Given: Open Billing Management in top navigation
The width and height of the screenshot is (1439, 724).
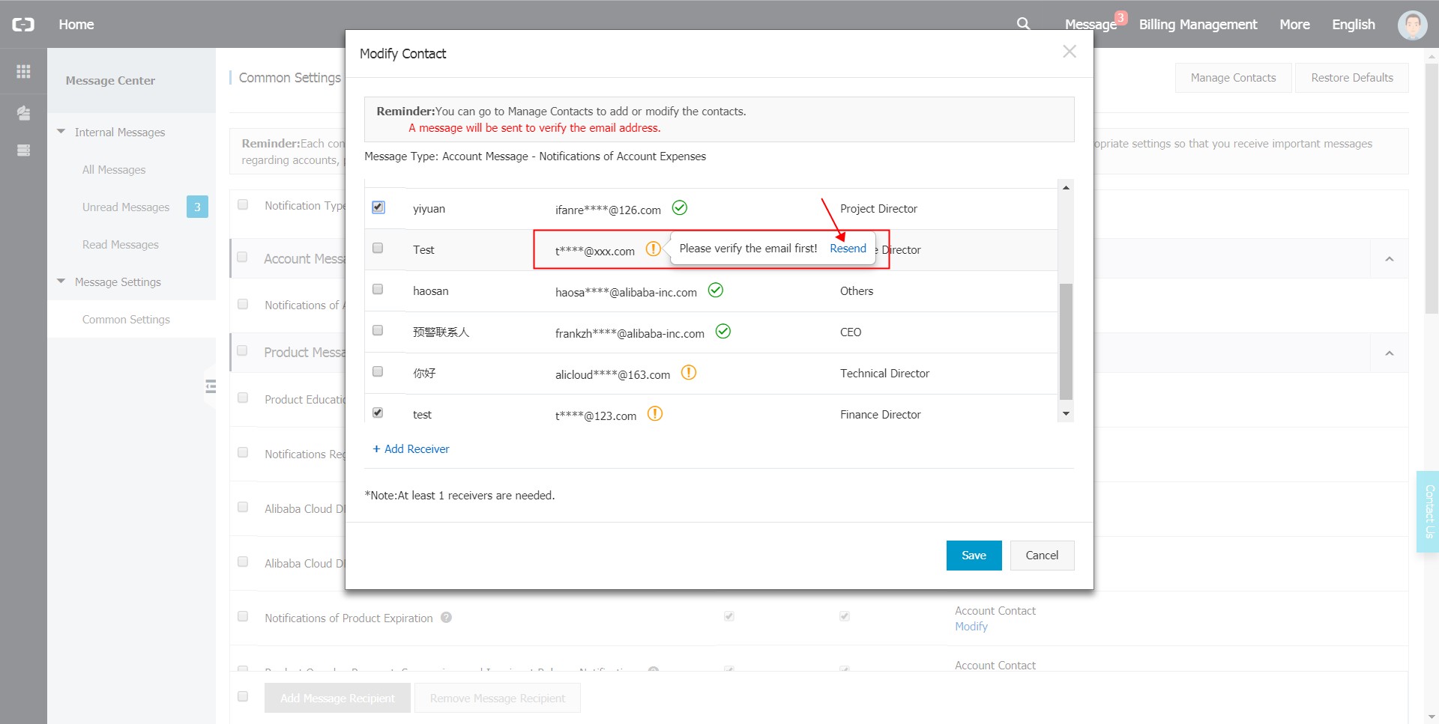Looking at the screenshot, I should click(x=1198, y=25).
